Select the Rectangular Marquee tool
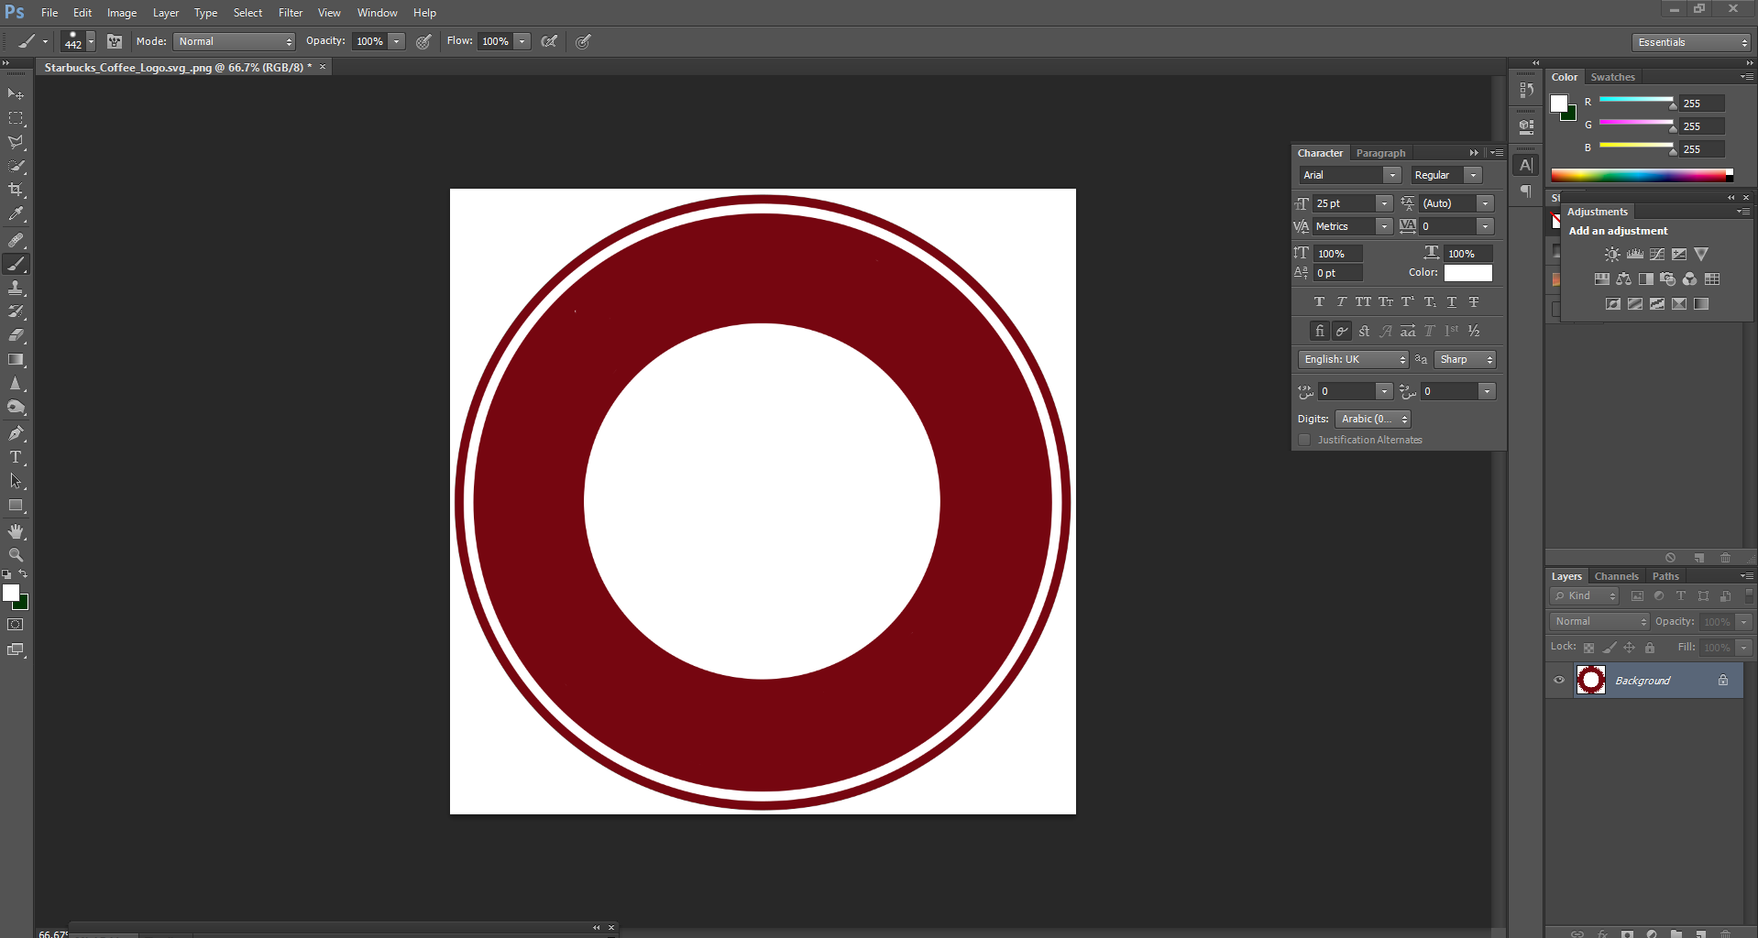 (x=16, y=118)
